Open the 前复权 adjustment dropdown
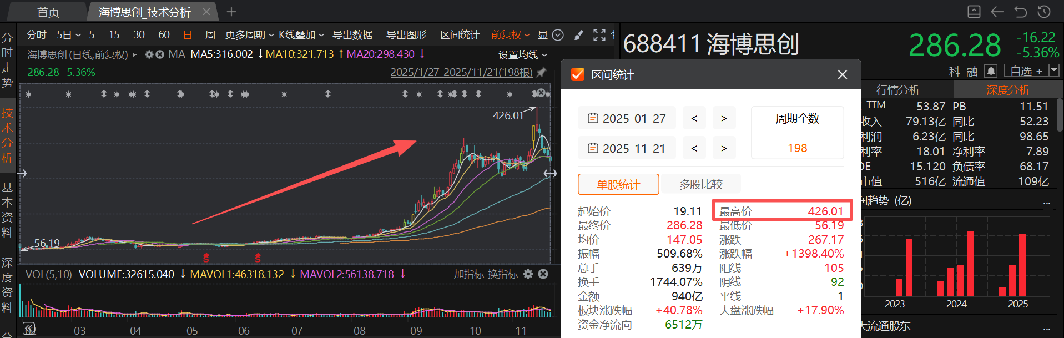 510,35
